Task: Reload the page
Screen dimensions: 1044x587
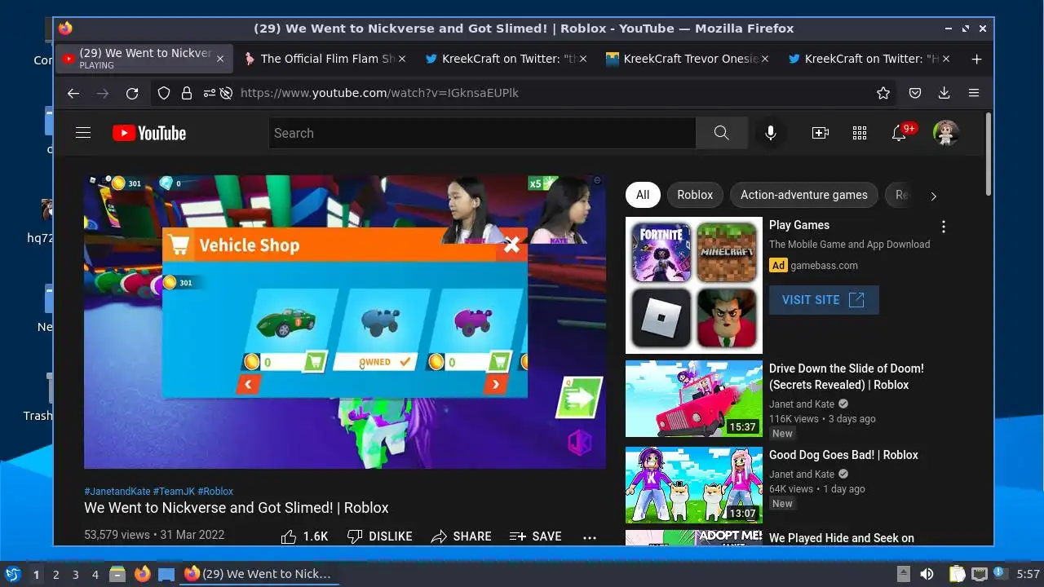Action: (x=132, y=93)
